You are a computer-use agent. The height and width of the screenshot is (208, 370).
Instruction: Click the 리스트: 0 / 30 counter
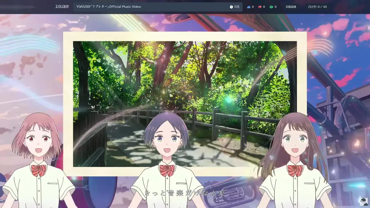click(x=317, y=7)
